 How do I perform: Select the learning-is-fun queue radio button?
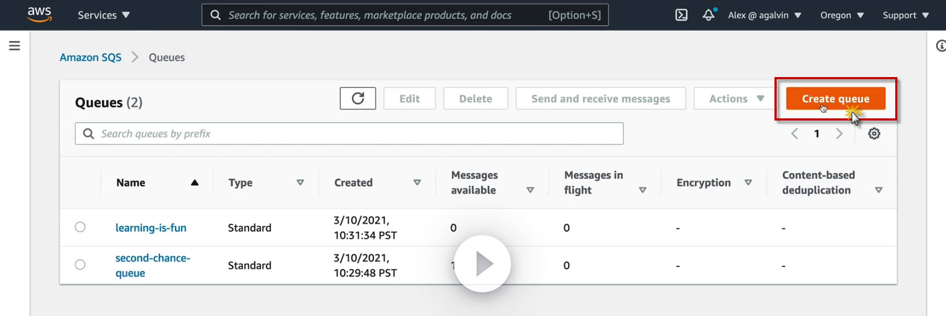[x=81, y=227]
